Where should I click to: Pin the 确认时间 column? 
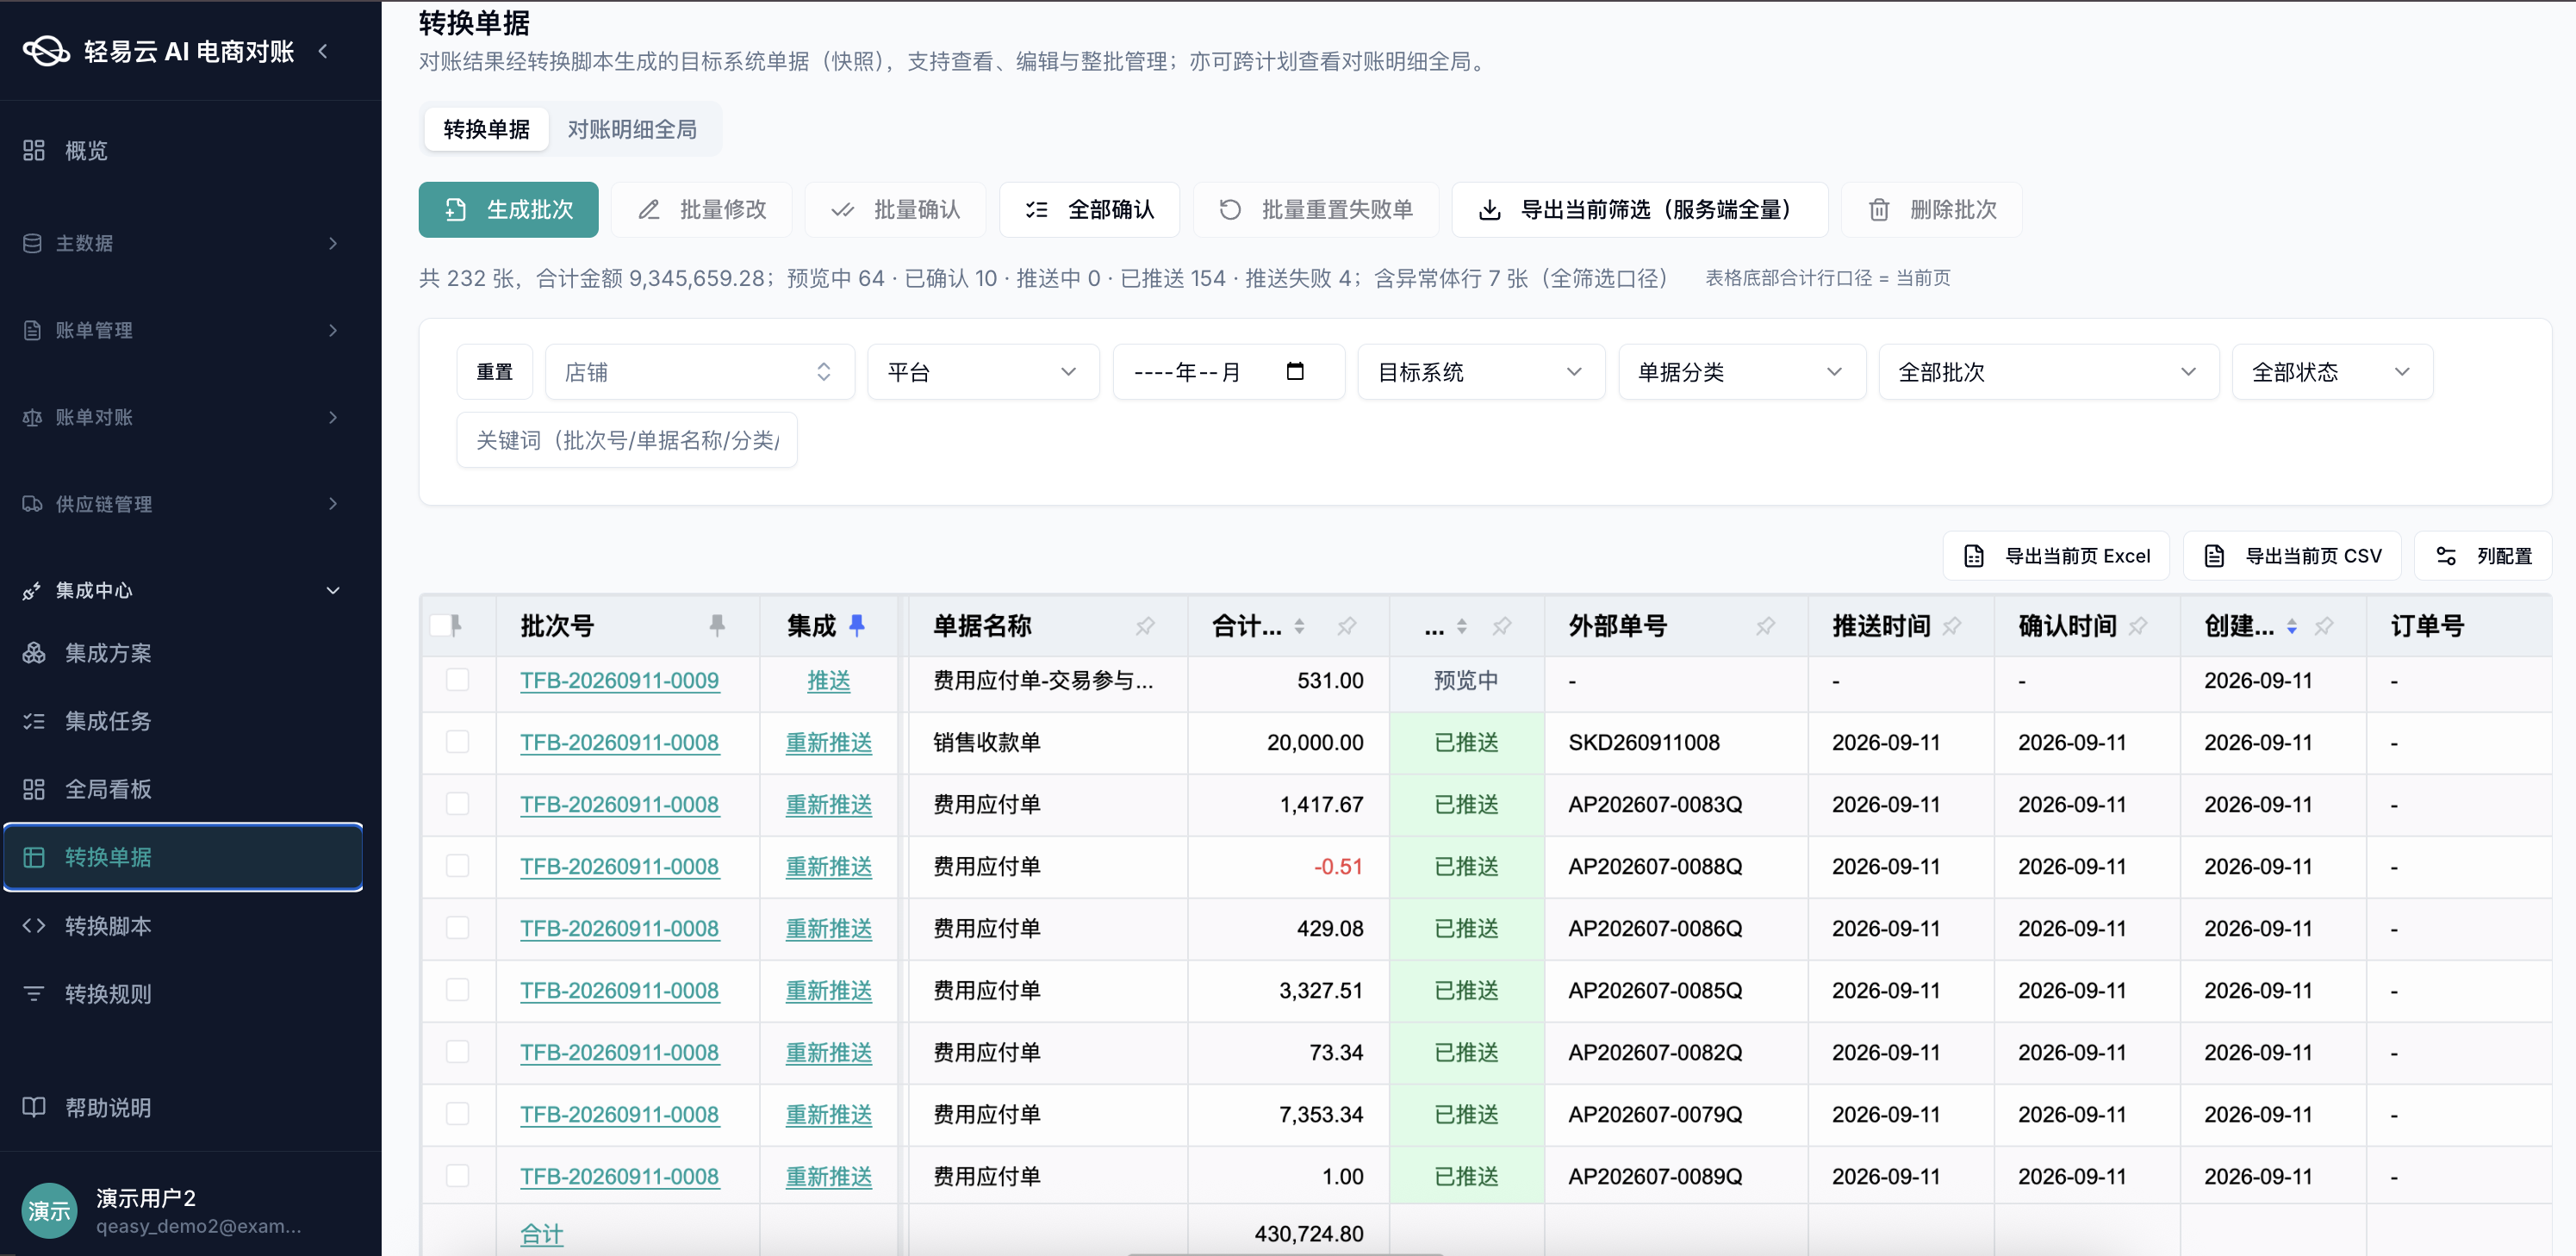coord(2137,626)
